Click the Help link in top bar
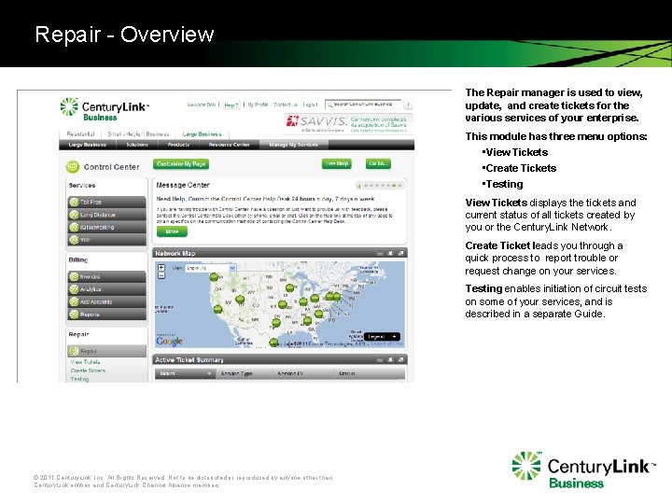This screenshot has height=504, width=672. click(231, 105)
